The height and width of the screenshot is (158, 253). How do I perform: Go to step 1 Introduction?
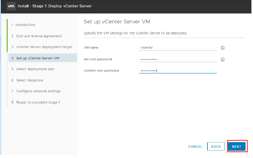23,25
